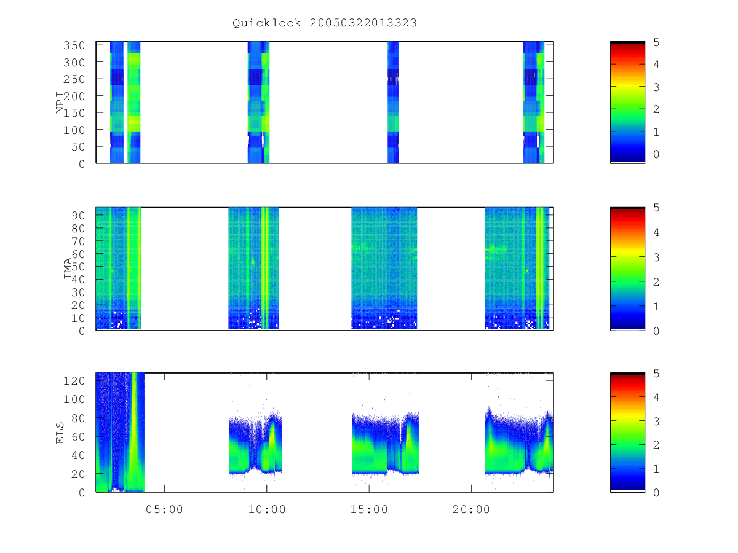This screenshot has width=738, height=553.
Task: Click the 120 tick on ELS axis
Action: (76, 381)
